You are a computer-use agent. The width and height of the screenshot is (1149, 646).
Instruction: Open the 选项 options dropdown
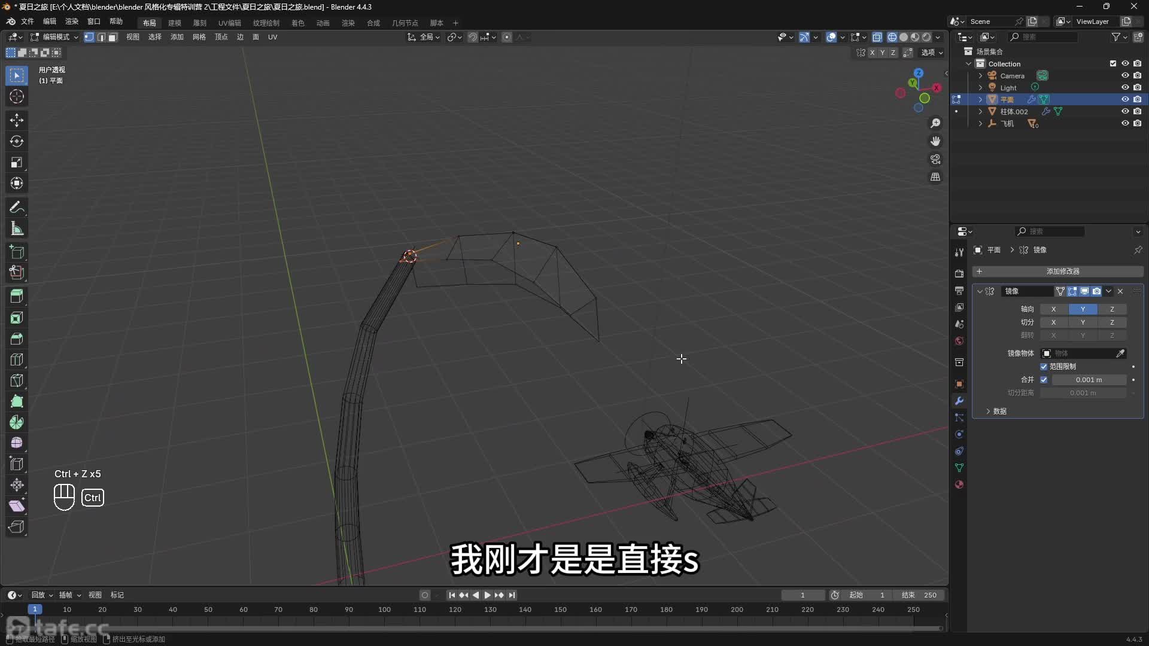[932, 53]
